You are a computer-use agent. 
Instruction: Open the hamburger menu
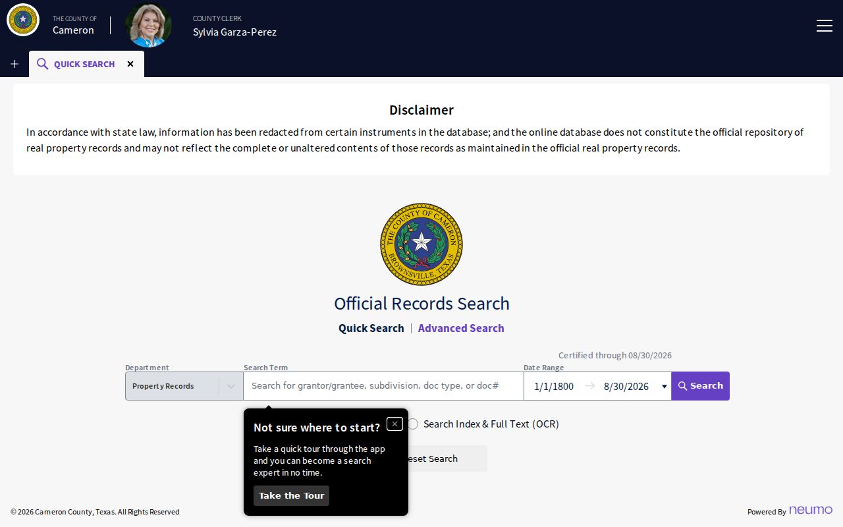coord(824,26)
